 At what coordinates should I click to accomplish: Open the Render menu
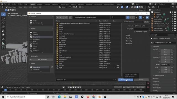pyautogui.click(x=14, y=4)
